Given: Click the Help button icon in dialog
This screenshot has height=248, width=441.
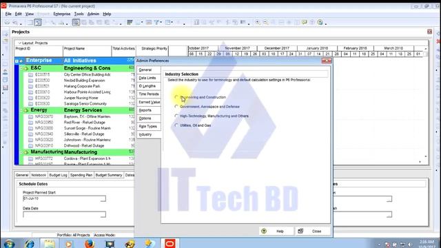Looking at the screenshot, I should click(x=264, y=231).
